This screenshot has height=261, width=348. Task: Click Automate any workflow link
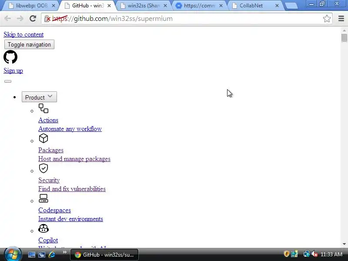tap(70, 129)
